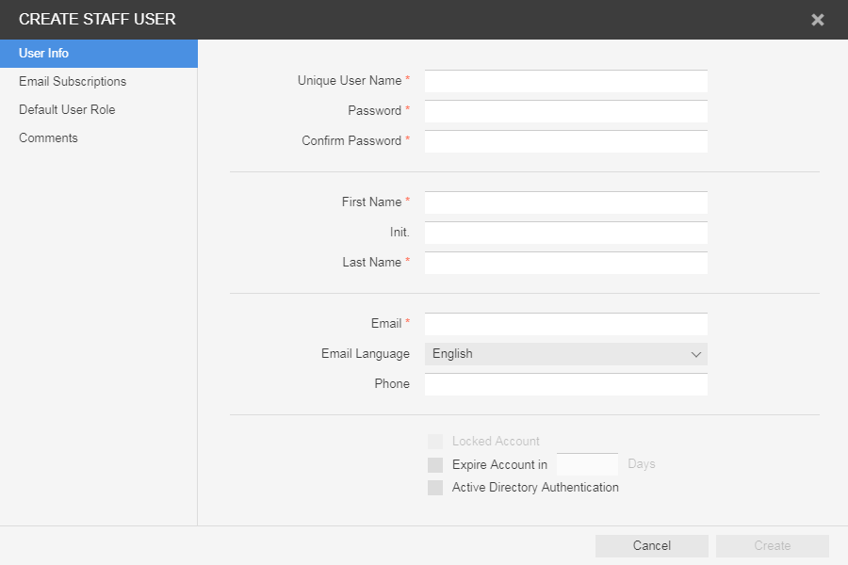Close the Create Staff User dialog
Viewport: 848px width, 565px height.
817,20
